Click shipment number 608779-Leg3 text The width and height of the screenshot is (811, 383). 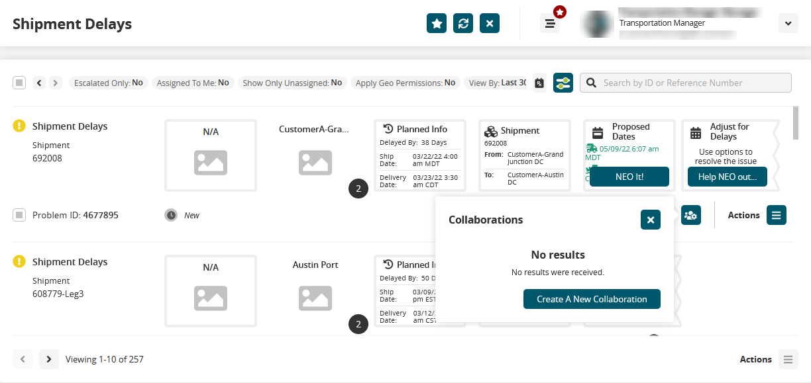point(58,294)
